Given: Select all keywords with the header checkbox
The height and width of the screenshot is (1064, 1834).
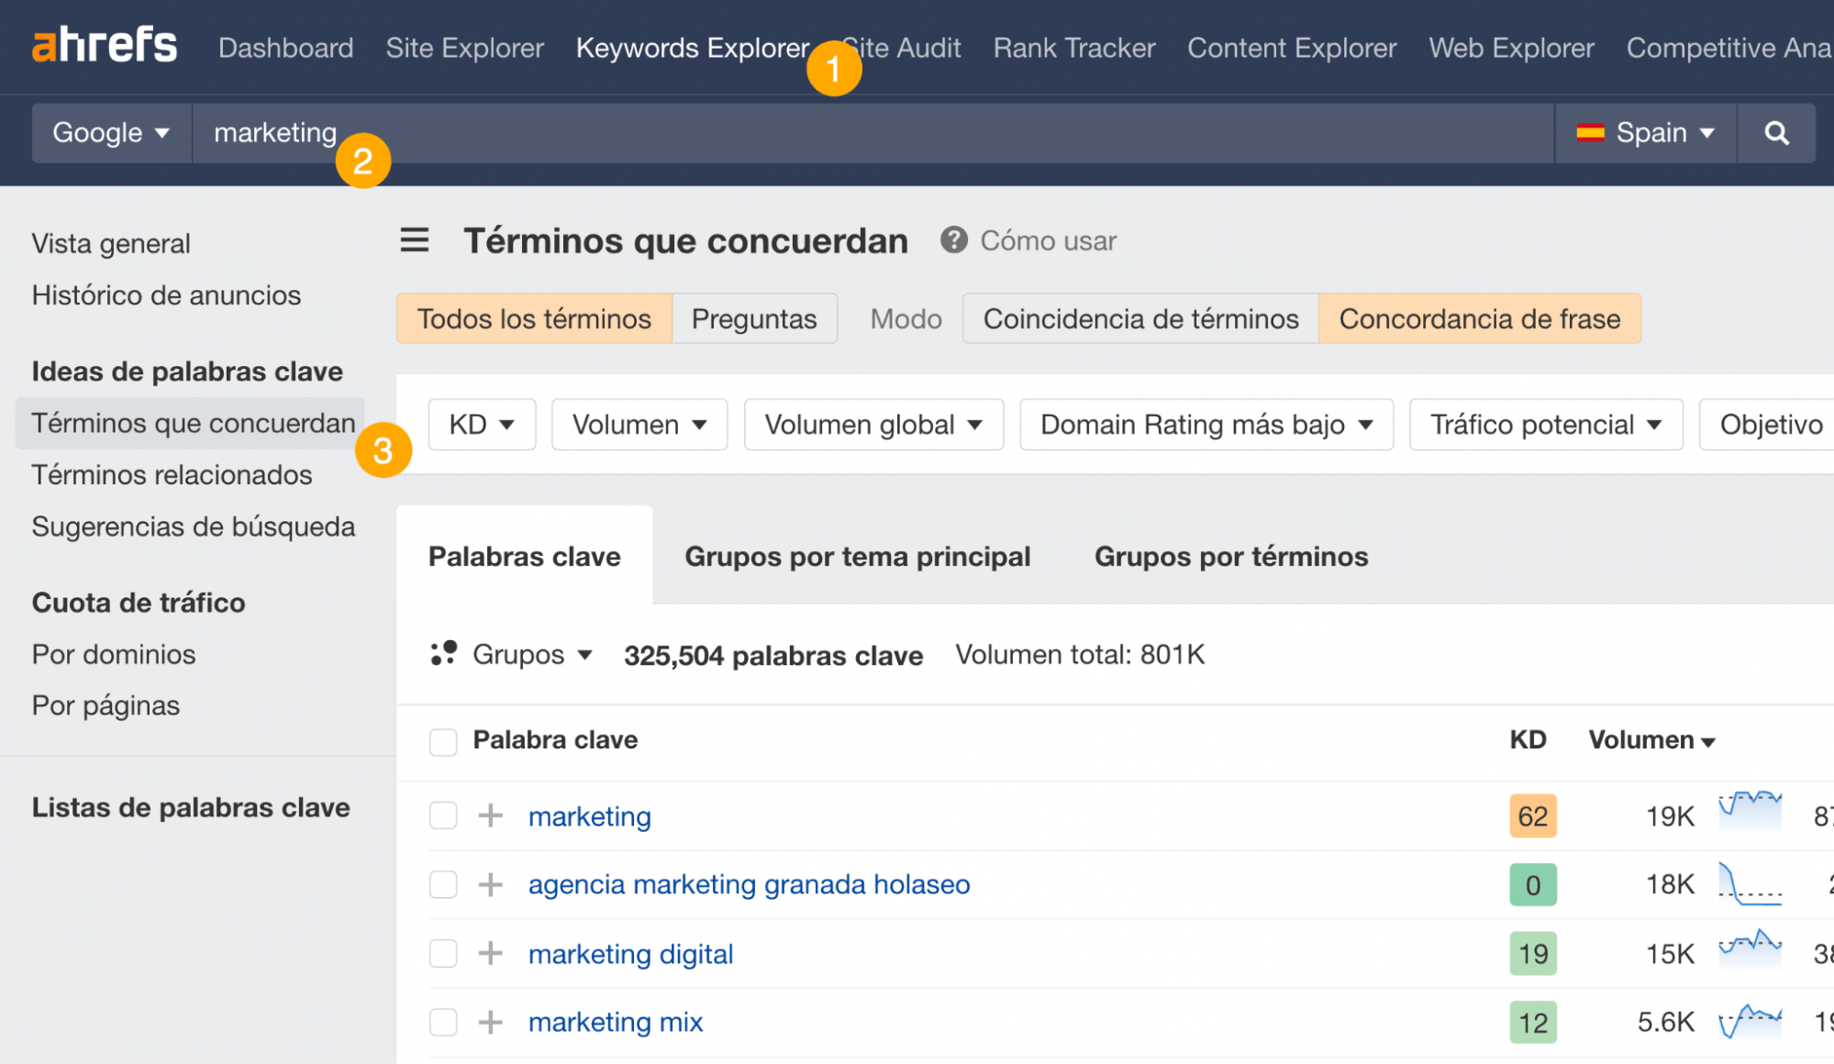Looking at the screenshot, I should (443, 741).
